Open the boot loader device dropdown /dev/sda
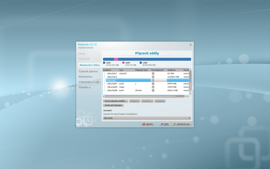The image size is (270, 169). click(x=147, y=118)
